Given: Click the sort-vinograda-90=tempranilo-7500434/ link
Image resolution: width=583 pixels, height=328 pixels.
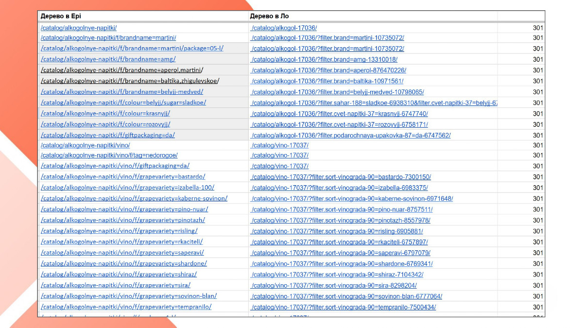Looking at the screenshot, I should 343,307.
